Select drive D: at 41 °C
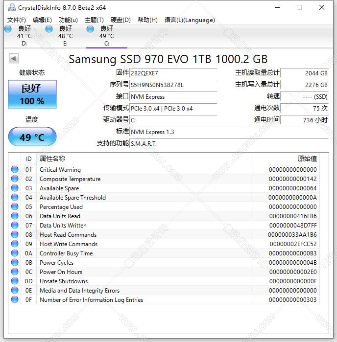This screenshot has width=337, height=342. (x=24, y=36)
